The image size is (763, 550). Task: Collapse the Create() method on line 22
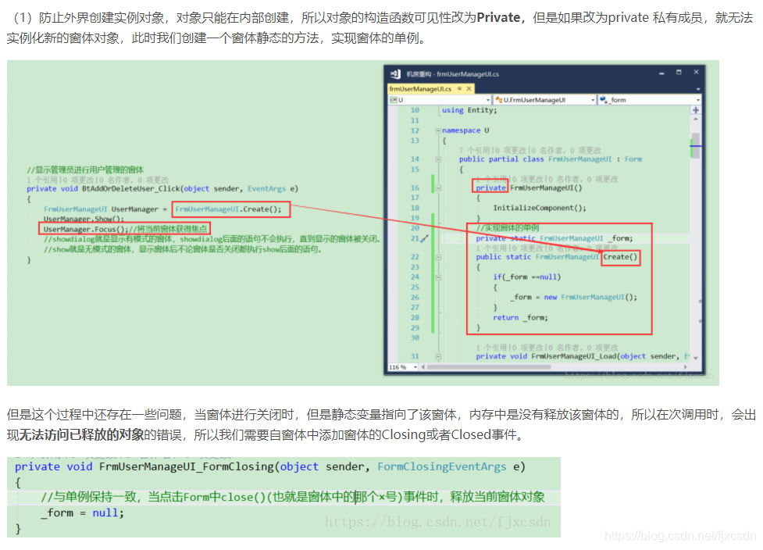click(x=438, y=257)
